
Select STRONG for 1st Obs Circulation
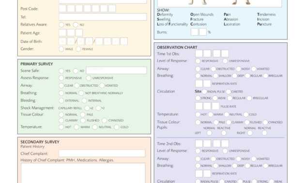pyautogui.click(x=198, y=98)
